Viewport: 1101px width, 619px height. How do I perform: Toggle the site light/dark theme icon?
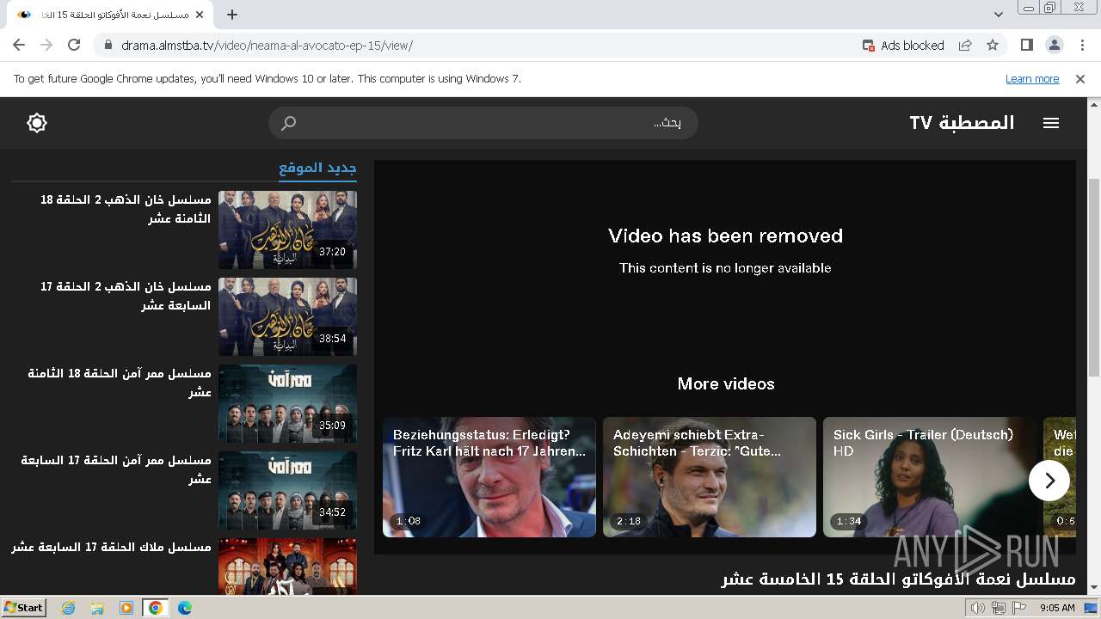[x=37, y=123]
